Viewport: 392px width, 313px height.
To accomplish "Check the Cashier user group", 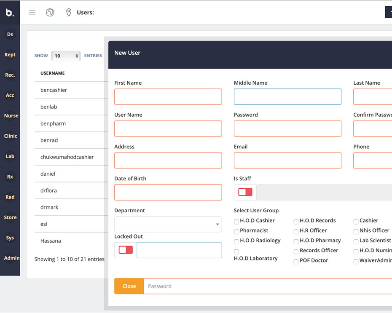I will (x=356, y=222).
